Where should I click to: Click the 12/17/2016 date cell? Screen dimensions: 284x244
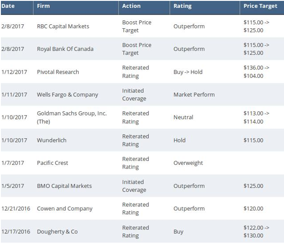click(x=15, y=232)
